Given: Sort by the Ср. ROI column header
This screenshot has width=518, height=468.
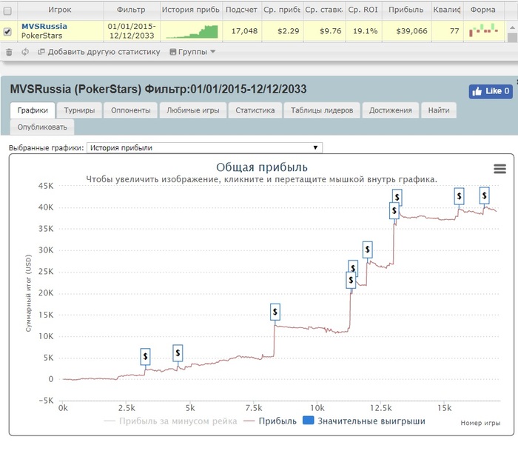Looking at the screenshot, I should [x=363, y=10].
